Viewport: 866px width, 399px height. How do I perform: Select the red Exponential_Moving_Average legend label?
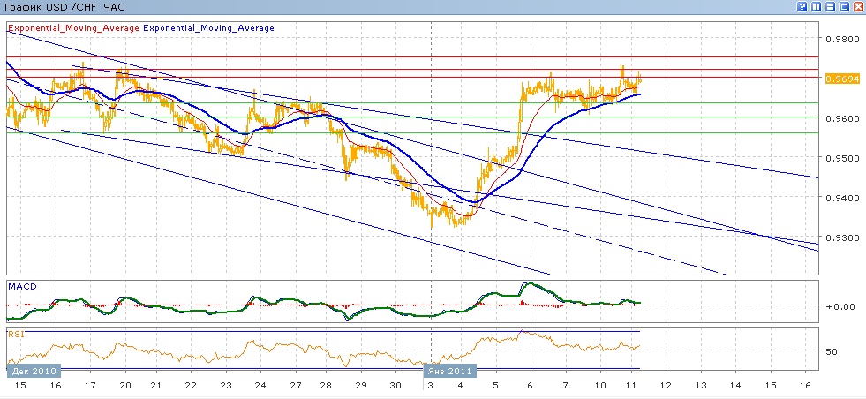click(x=73, y=28)
